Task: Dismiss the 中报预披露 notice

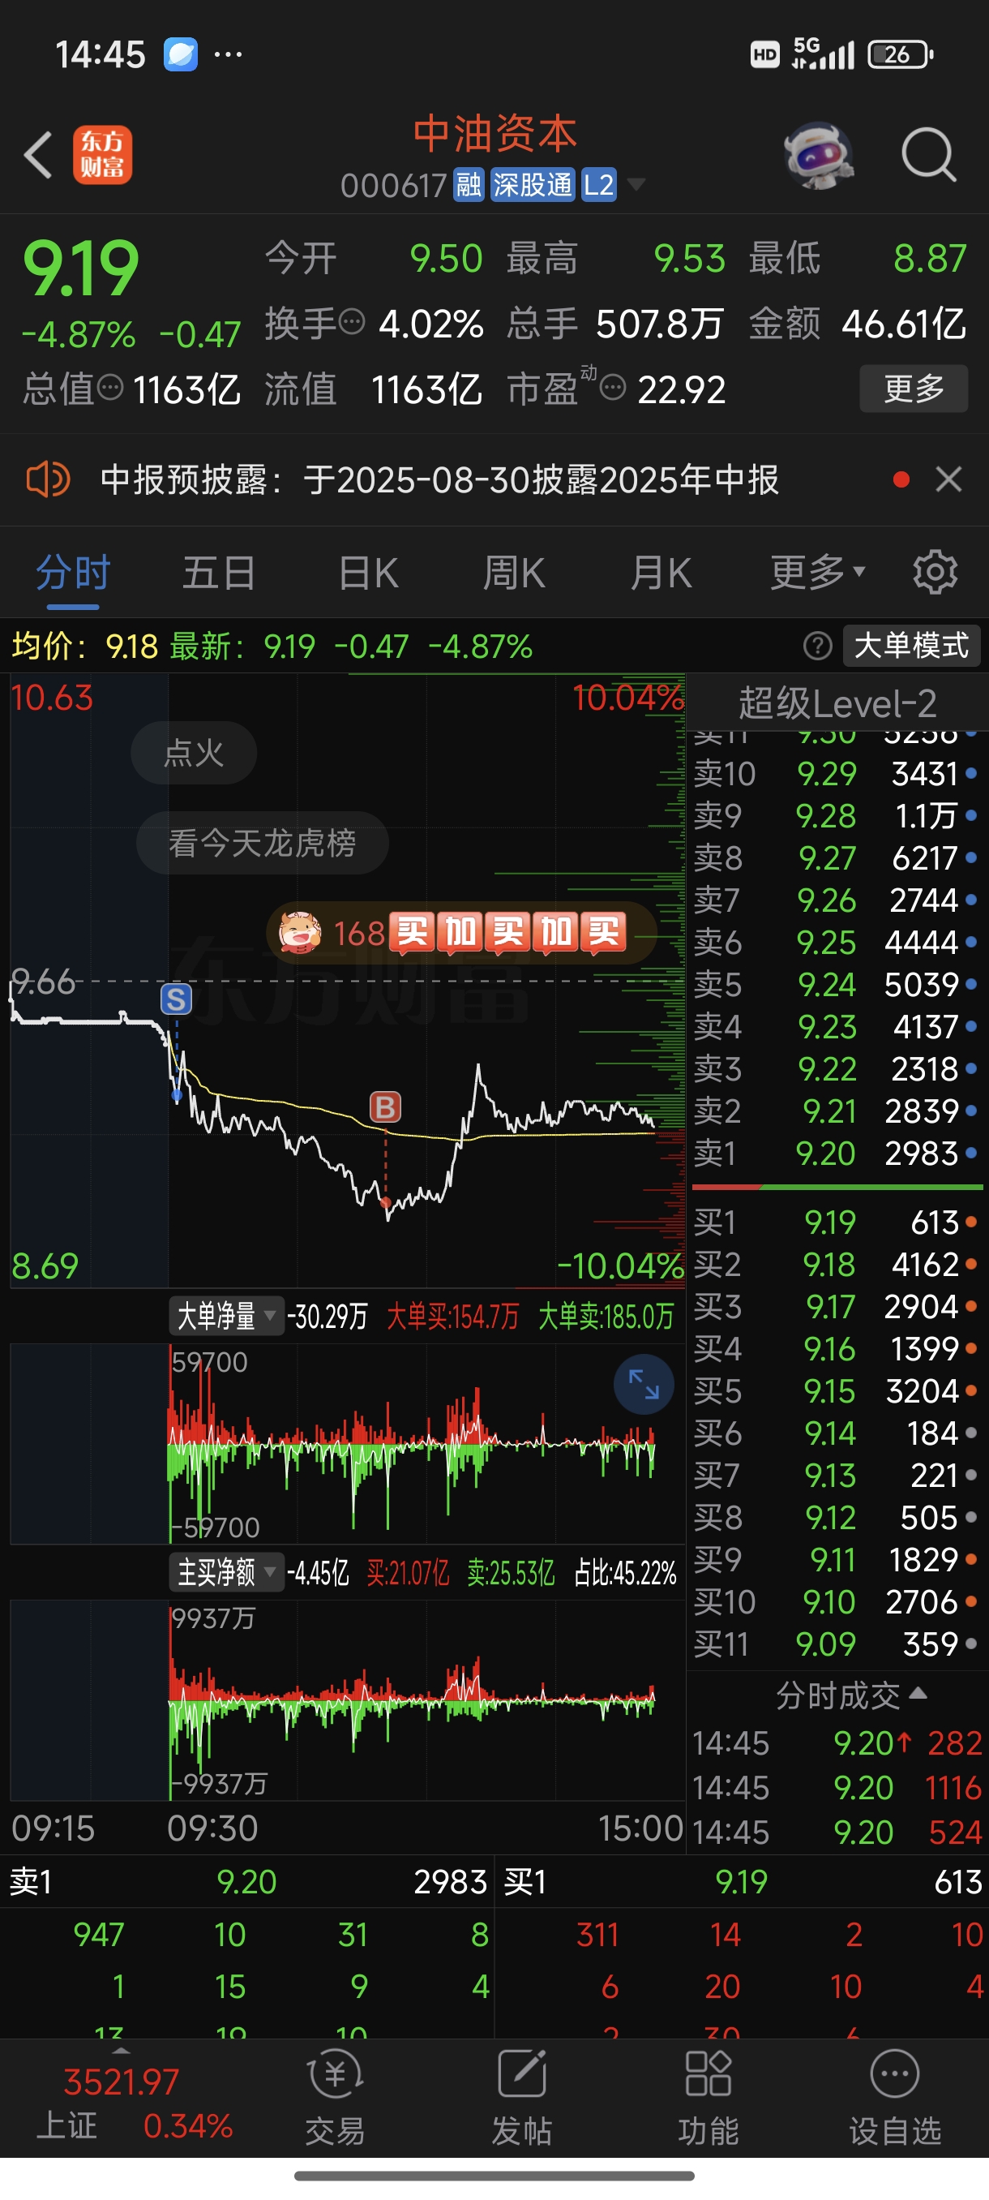Action: (x=949, y=479)
